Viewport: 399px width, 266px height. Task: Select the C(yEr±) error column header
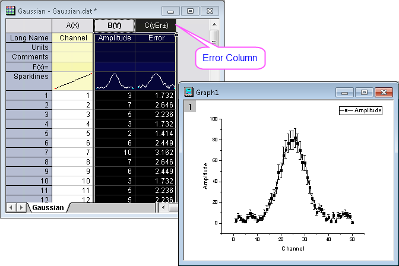tap(156, 26)
